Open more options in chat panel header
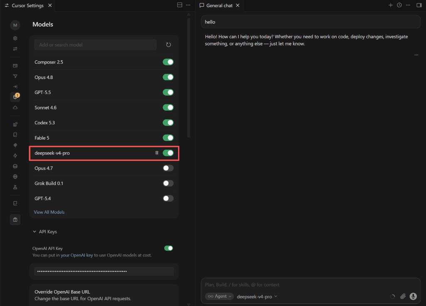426x306 pixels. [408, 5]
